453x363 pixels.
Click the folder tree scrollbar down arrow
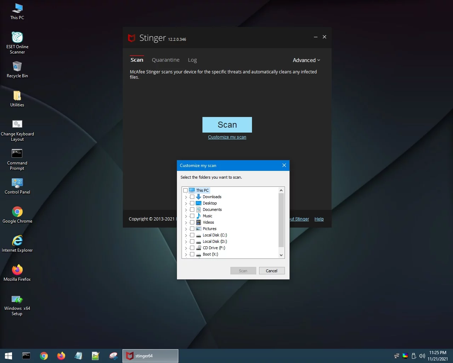[x=281, y=255]
